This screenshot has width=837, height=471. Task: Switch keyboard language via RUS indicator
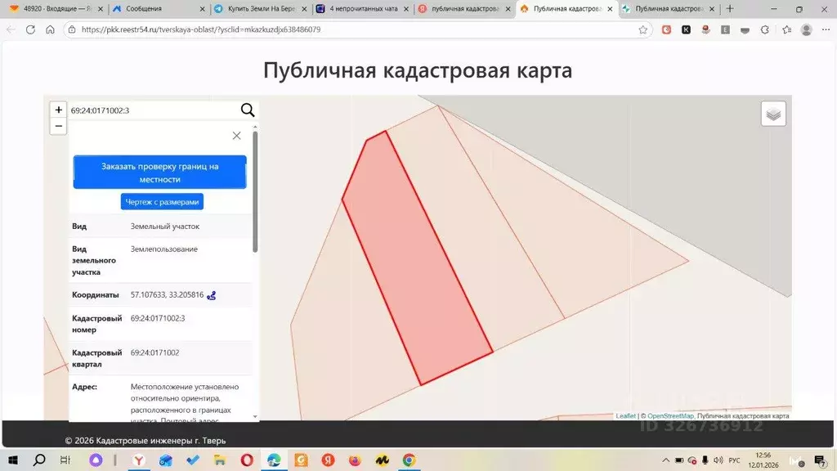click(734, 460)
